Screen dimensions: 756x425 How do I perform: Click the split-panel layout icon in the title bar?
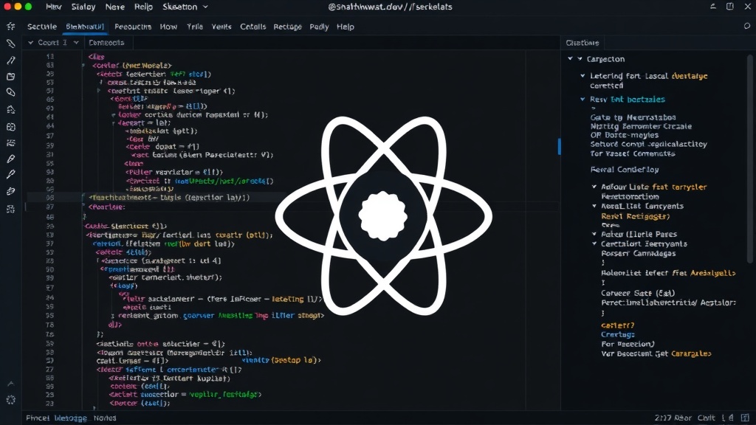tap(730, 7)
